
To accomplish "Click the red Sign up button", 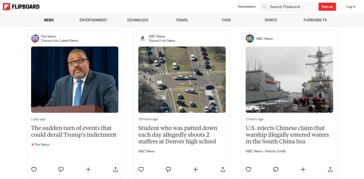I will point(327,7).
